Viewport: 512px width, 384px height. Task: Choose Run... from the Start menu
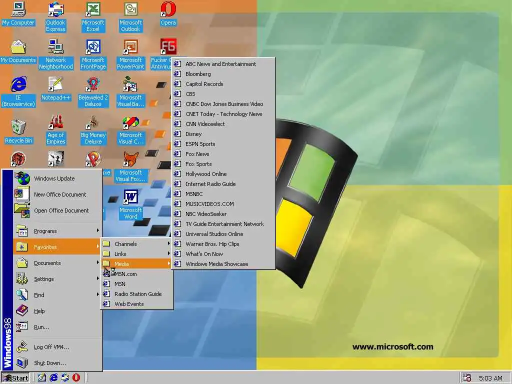[57, 327]
